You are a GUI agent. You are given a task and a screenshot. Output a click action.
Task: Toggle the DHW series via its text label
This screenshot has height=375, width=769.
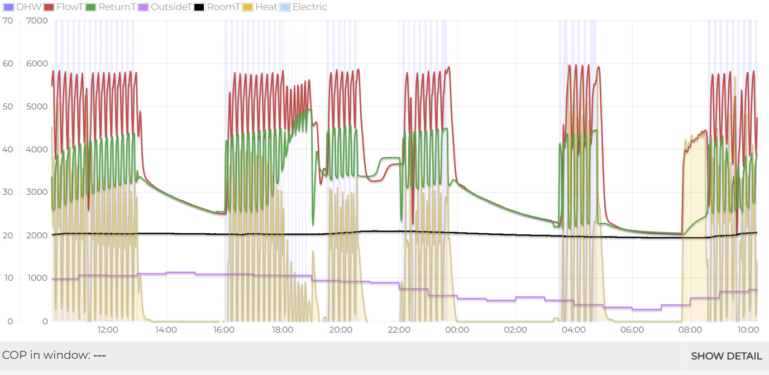click(28, 7)
